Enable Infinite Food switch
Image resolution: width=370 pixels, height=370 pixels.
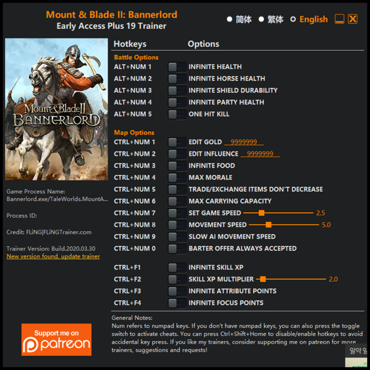(177, 166)
